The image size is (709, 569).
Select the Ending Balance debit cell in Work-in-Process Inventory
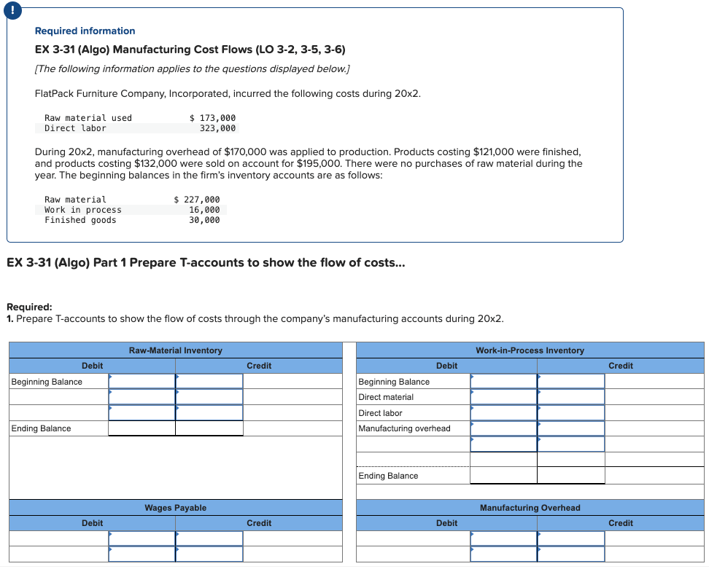point(503,476)
